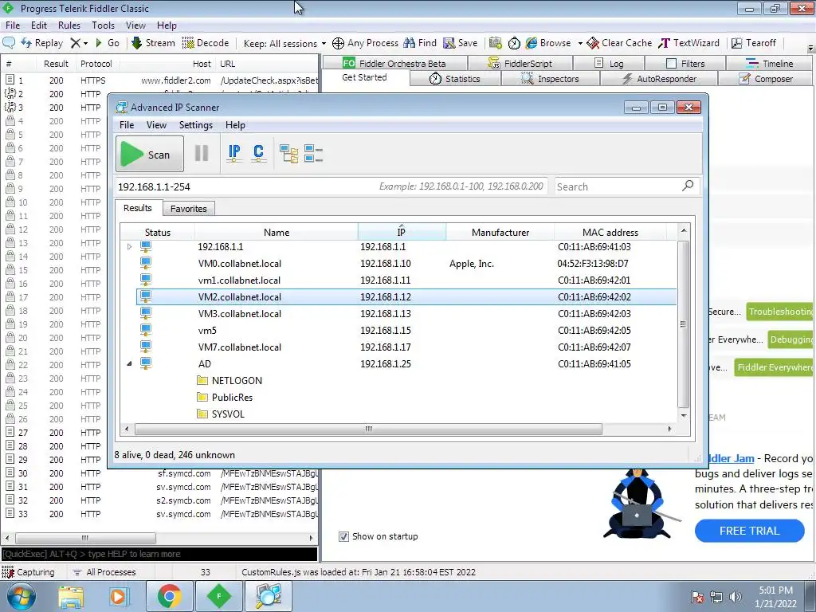Open the Windows Start button
Viewport: 816px width, 612px height.
coord(22,596)
